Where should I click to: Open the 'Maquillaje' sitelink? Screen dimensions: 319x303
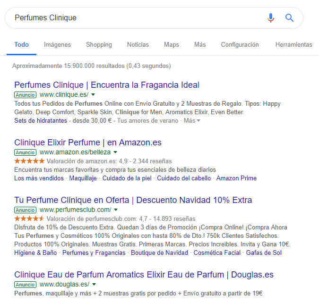point(83,178)
